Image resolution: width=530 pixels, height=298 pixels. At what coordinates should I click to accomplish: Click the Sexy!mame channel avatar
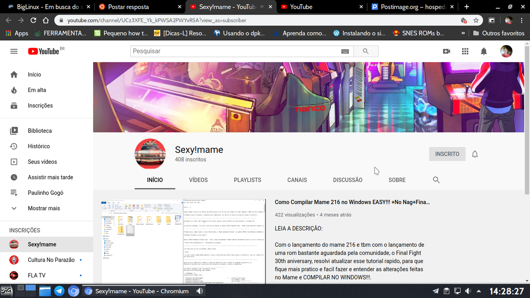coord(150,154)
